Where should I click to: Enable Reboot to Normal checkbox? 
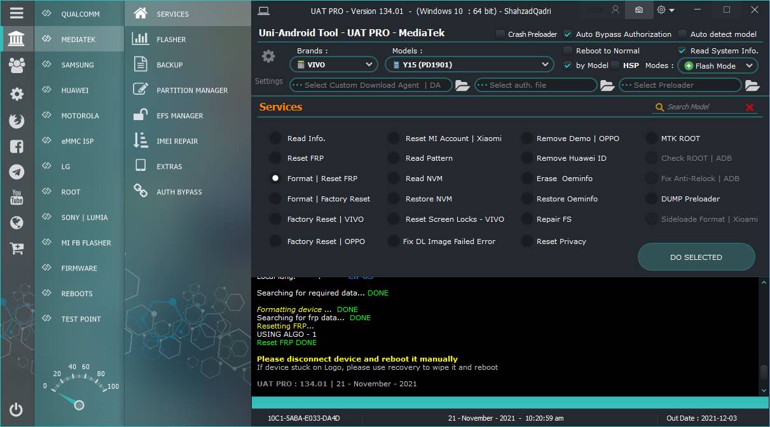tap(568, 51)
